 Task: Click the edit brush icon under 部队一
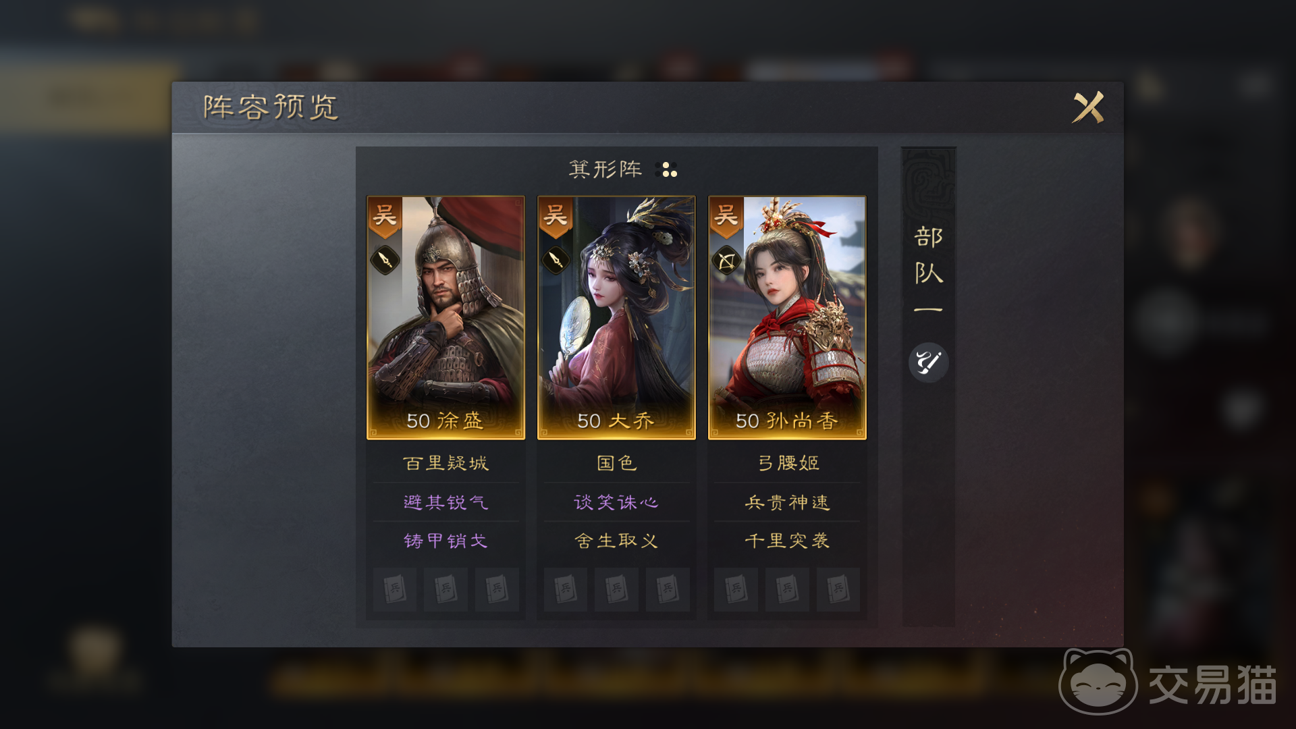[x=928, y=362]
